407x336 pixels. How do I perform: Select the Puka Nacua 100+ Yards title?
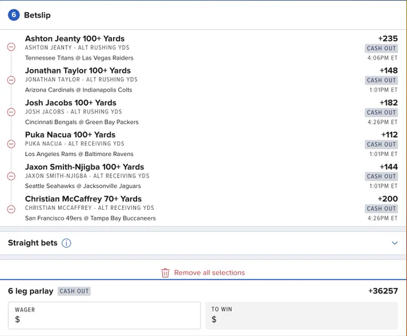(x=71, y=135)
